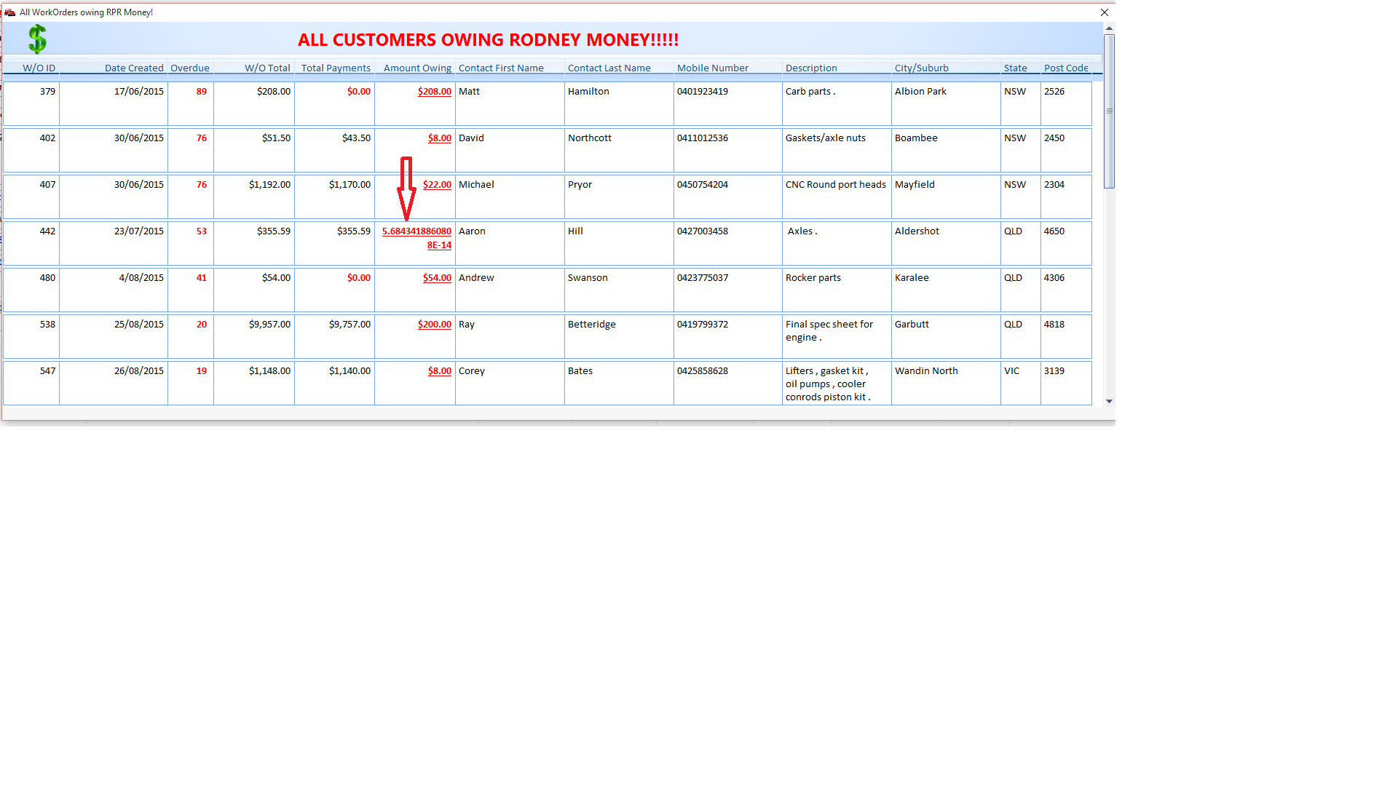Select work order ID 547
This screenshot has height=786, width=1398.
47,371
